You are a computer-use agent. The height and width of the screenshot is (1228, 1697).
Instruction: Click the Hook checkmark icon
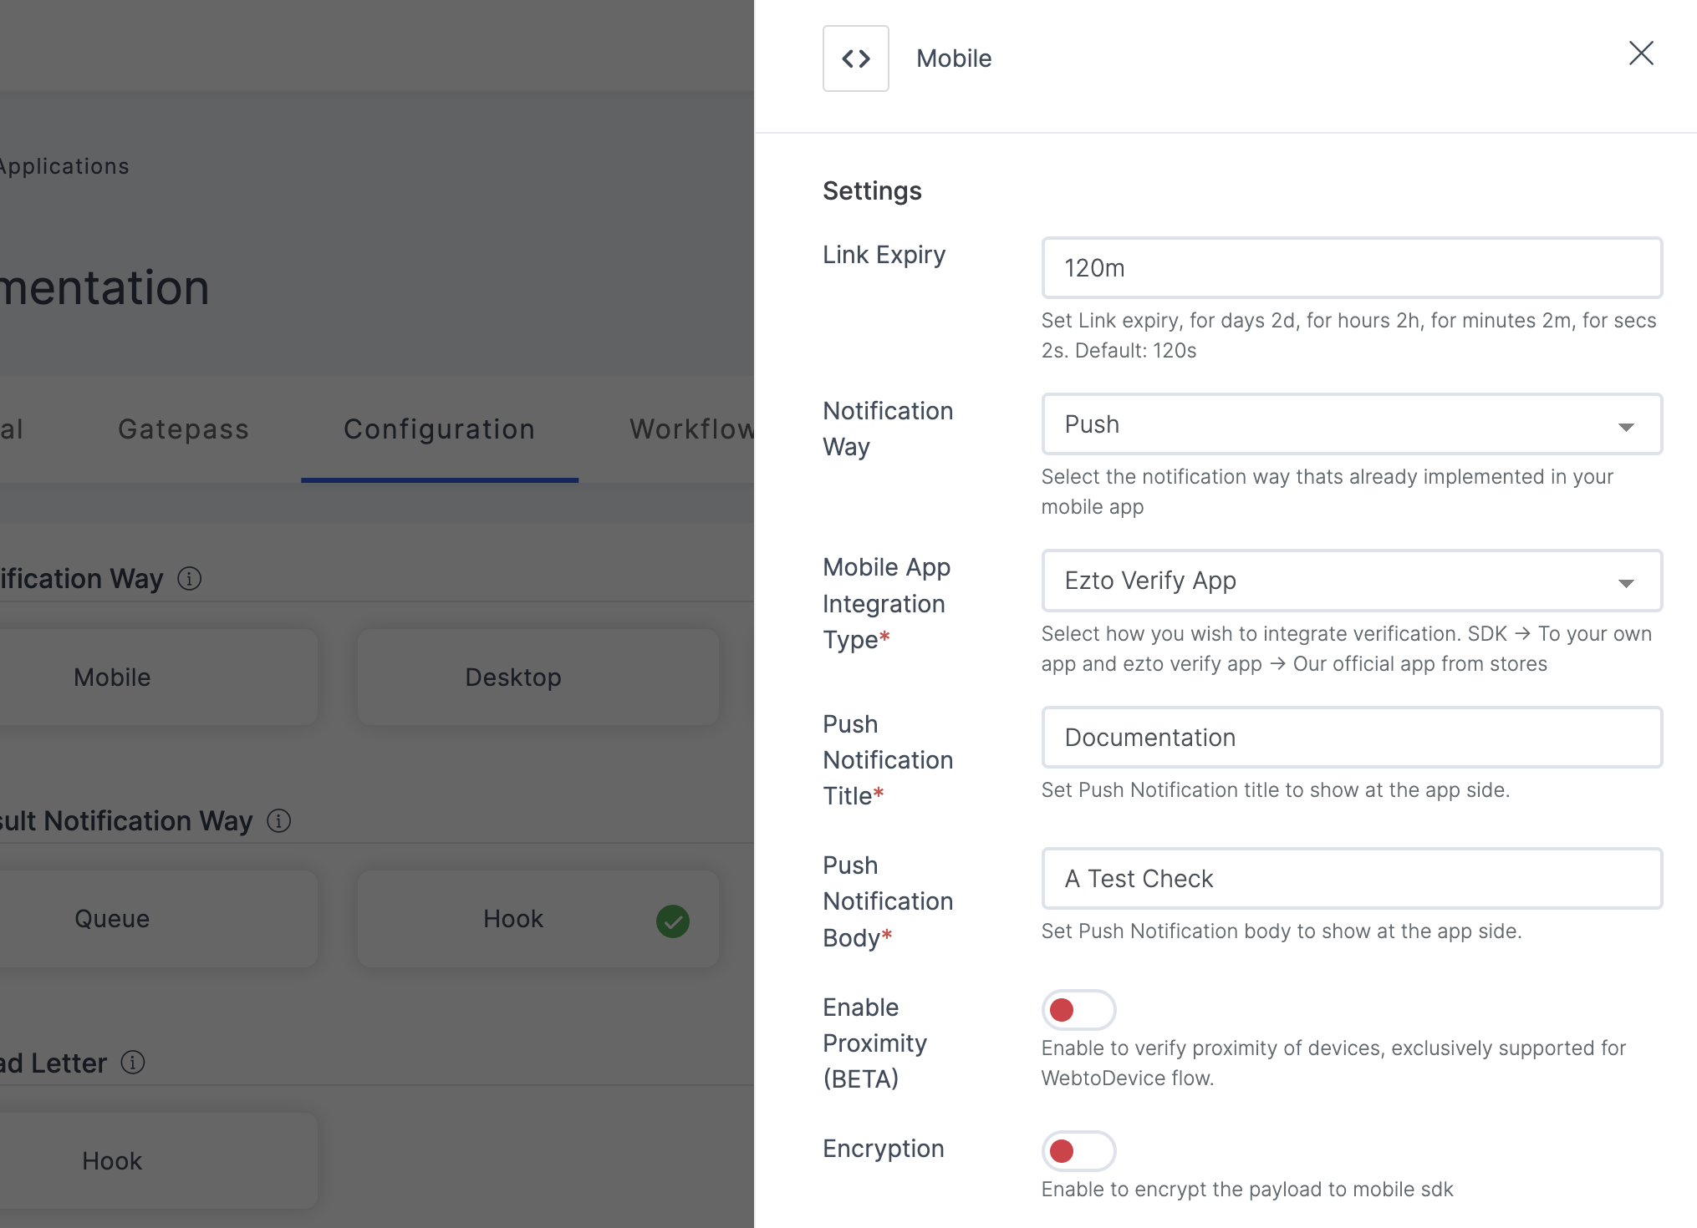pyautogui.click(x=673, y=920)
